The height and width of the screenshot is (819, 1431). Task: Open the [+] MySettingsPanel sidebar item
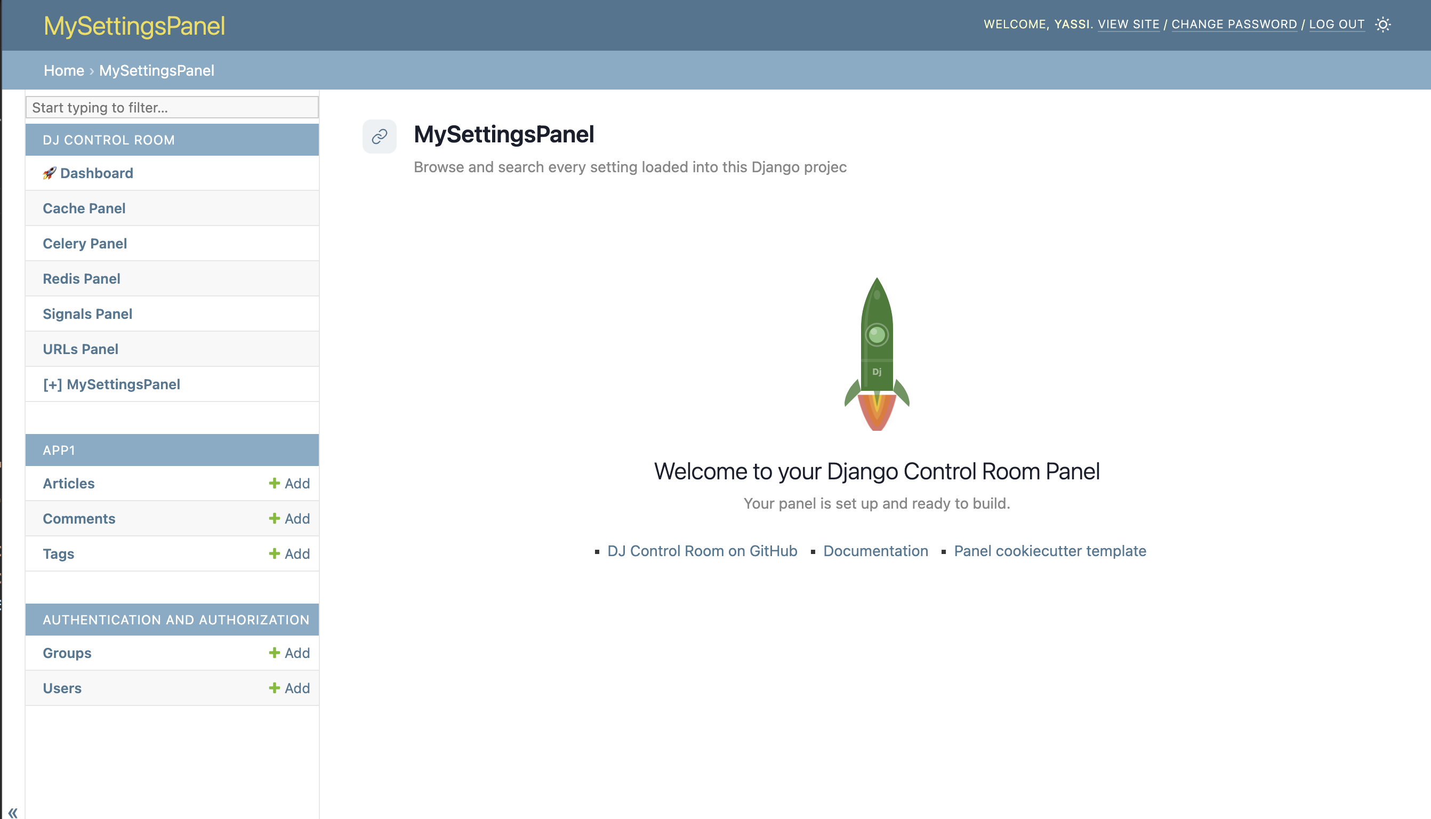[111, 384]
